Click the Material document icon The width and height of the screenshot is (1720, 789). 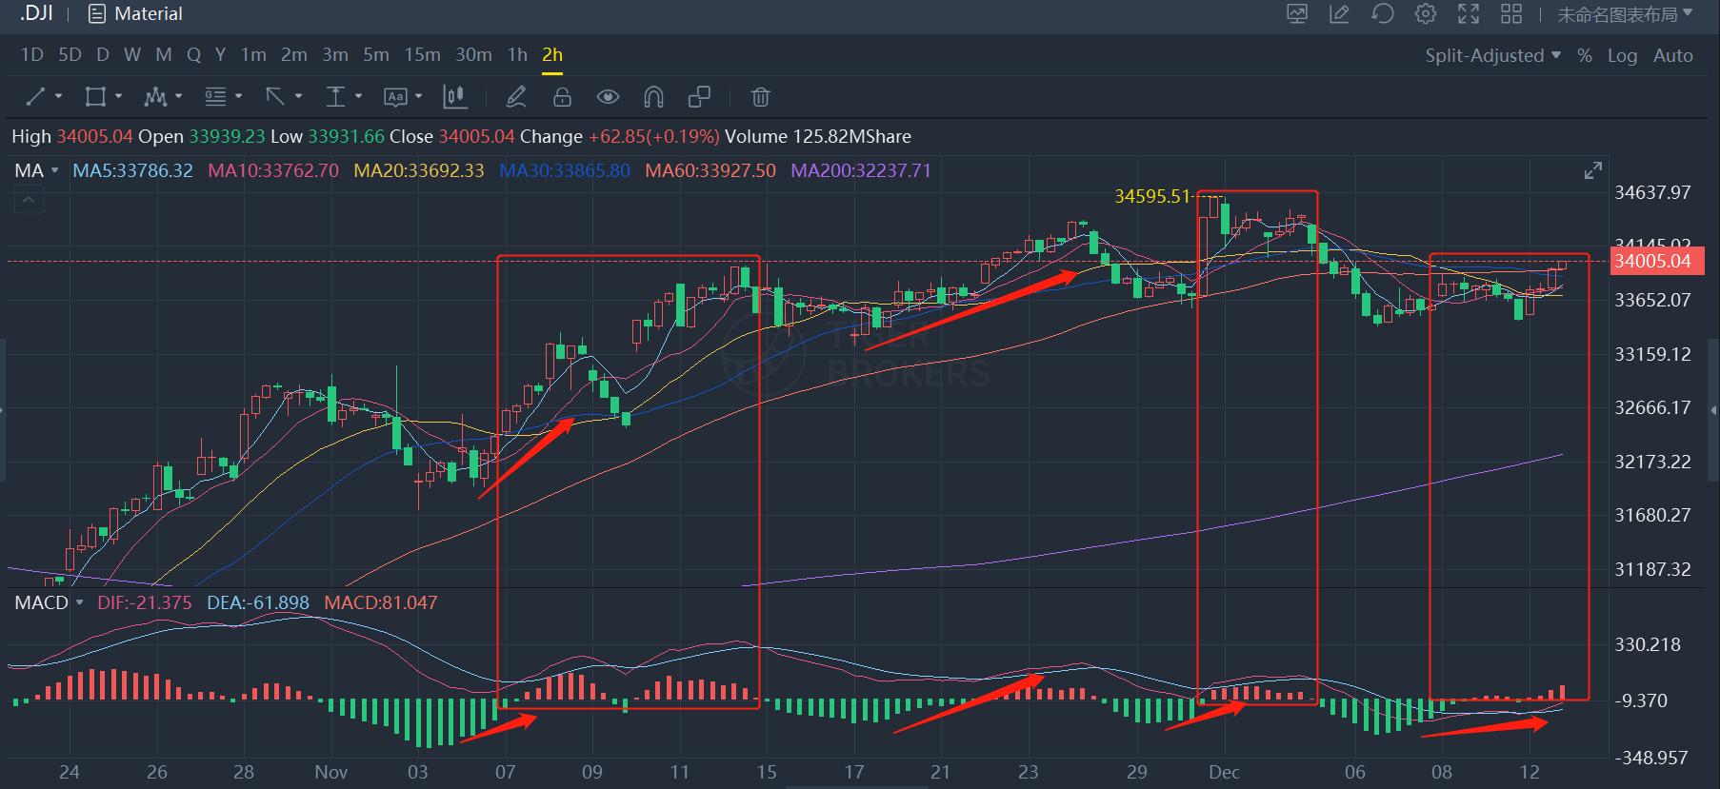click(96, 14)
